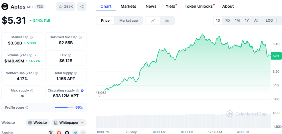The width and height of the screenshot is (282, 134).
Task: Select the Price chart toggle
Action: click(105, 21)
